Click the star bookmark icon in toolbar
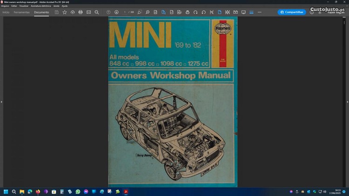 click(65, 12)
